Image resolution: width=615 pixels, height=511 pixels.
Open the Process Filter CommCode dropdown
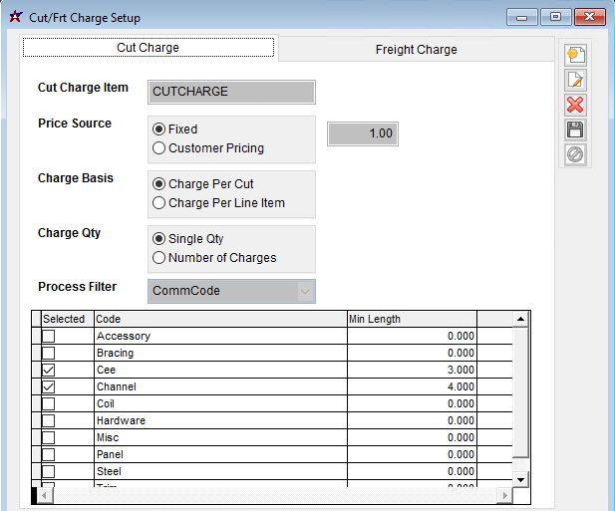[x=305, y=291]
